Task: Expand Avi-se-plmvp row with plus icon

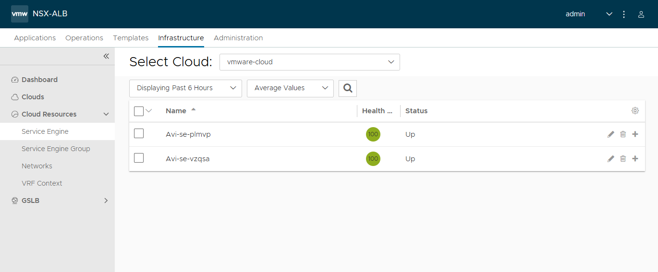Action: [x=635, y=134]
